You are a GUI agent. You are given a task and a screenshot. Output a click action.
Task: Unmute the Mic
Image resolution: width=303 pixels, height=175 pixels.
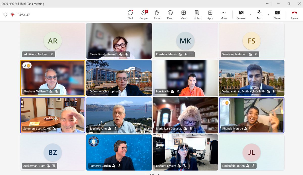[259, 15]
